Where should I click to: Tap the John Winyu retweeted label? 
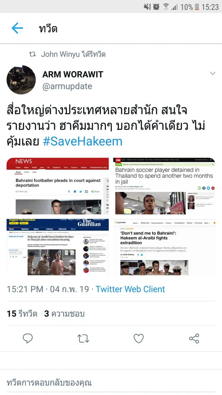pyautogui.click(x=73, y=54)
